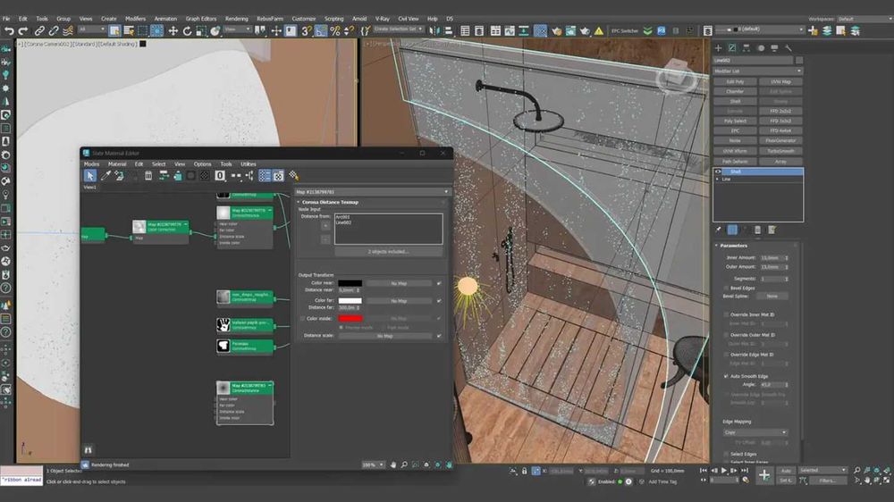The image size is (894, 502).
Task: Switch to the Modify panel icon
Action: (x=732, y=48)
